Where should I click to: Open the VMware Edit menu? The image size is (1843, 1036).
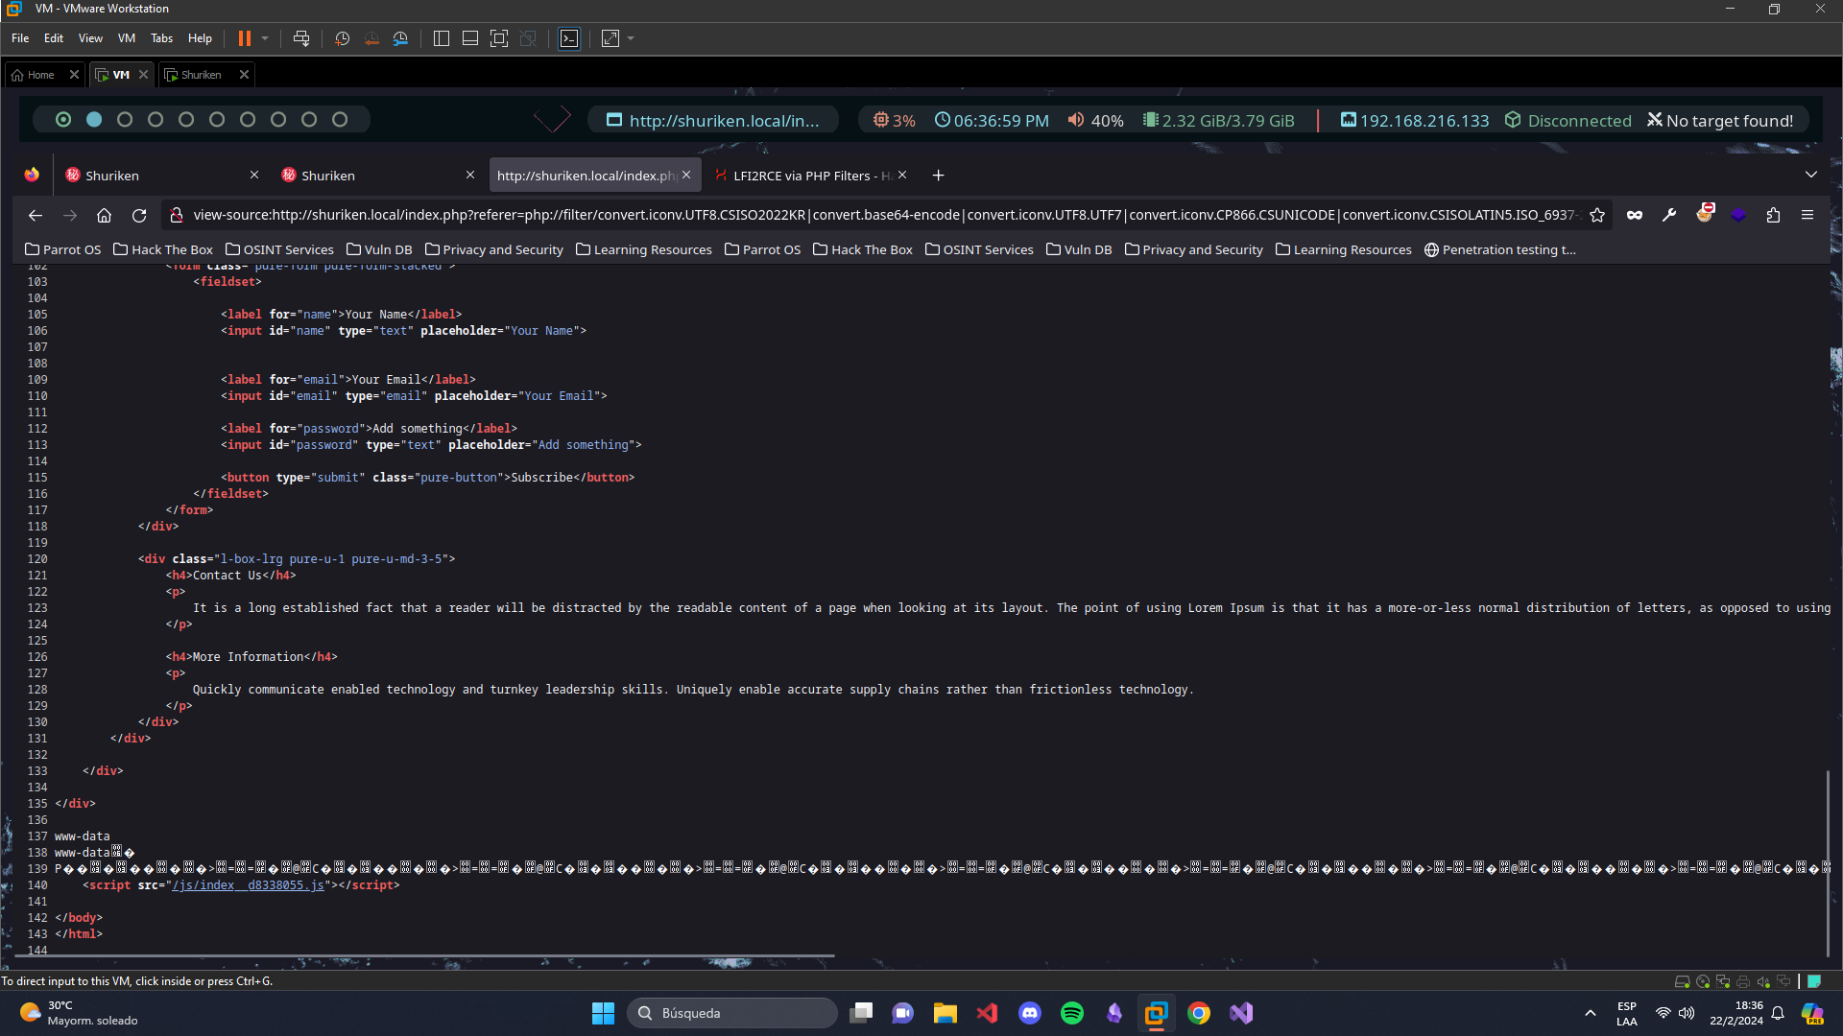pos(54,38)
